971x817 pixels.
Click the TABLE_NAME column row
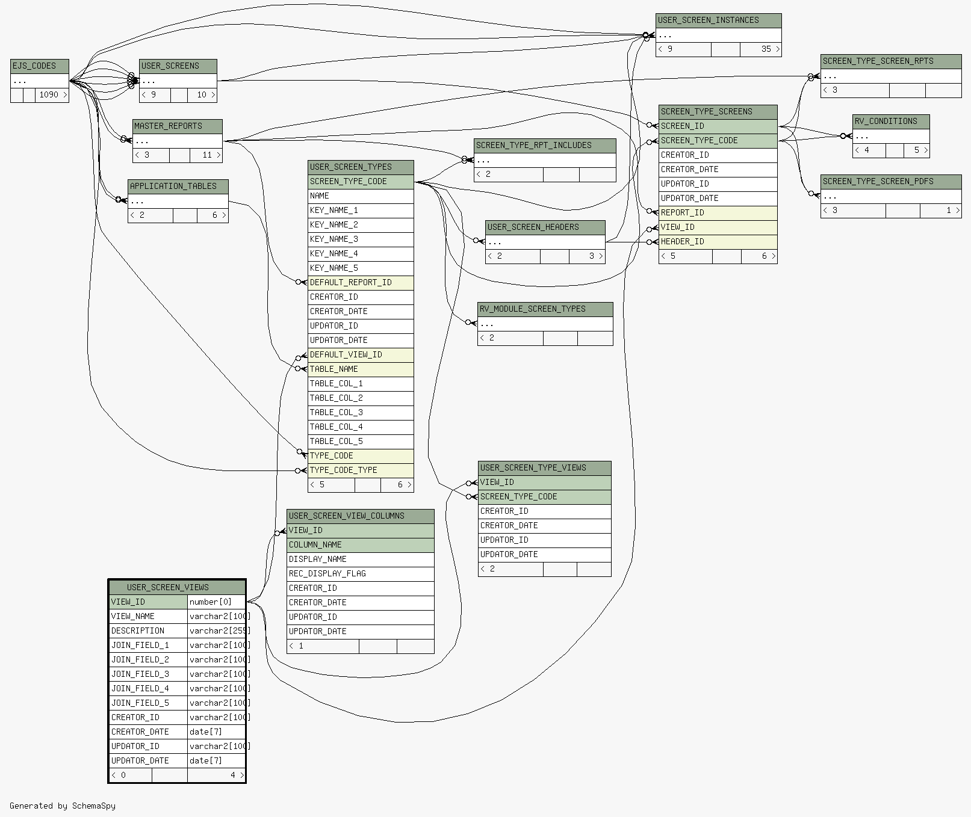coord(361,369)
